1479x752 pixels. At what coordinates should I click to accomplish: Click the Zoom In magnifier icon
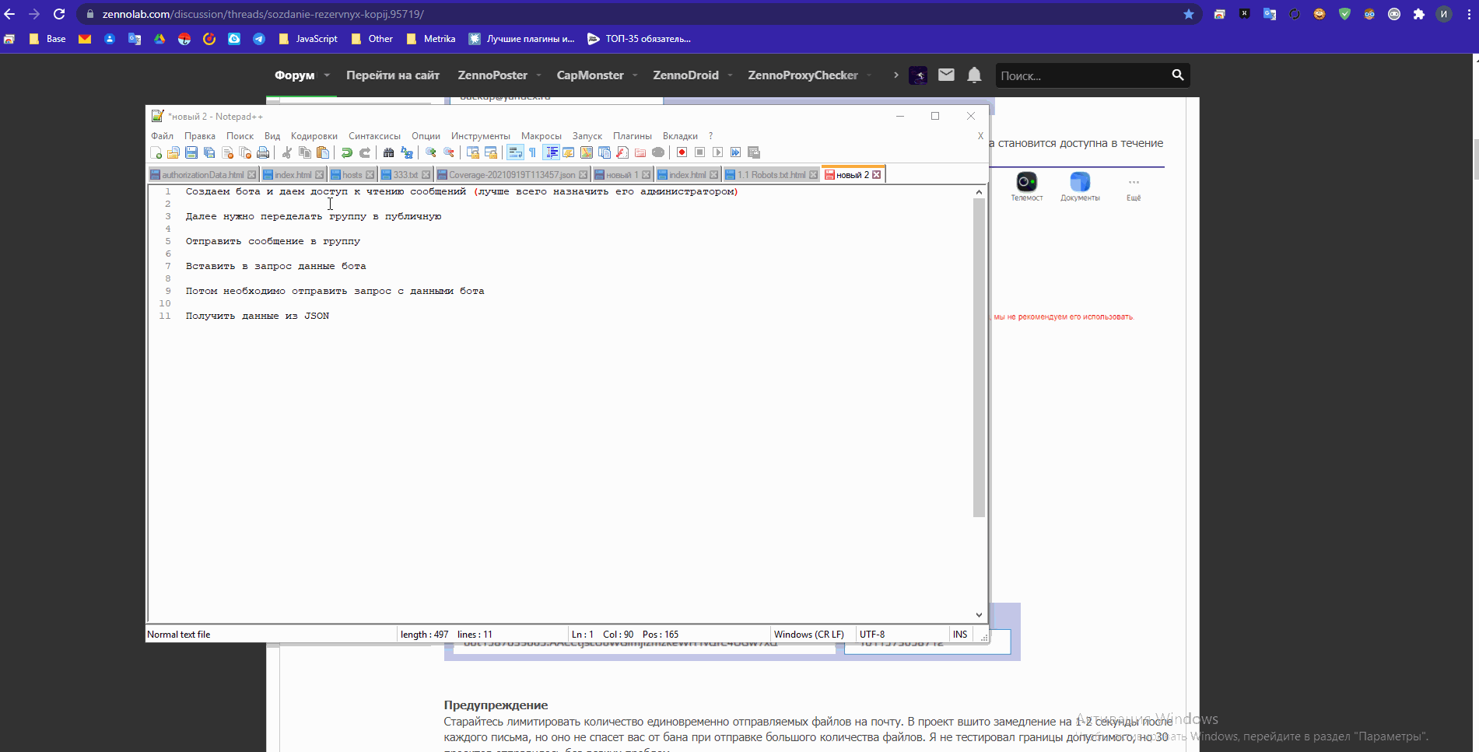[430, 152]
